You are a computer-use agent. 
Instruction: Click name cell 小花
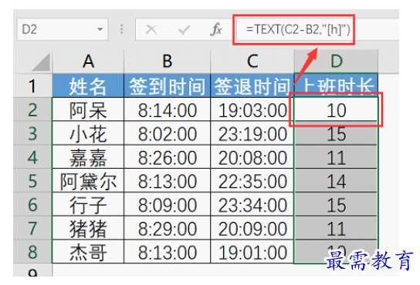88,133
